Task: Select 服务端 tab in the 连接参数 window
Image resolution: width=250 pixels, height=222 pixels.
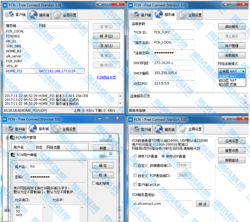Action: coord(165,15)
